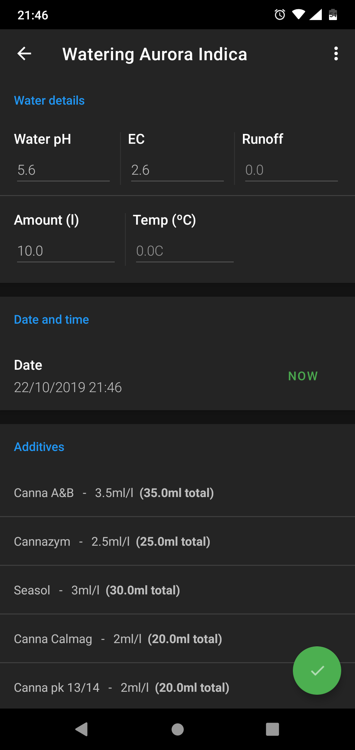Edit the EC value field
355x750 pixels.
[x=177, y=170]
